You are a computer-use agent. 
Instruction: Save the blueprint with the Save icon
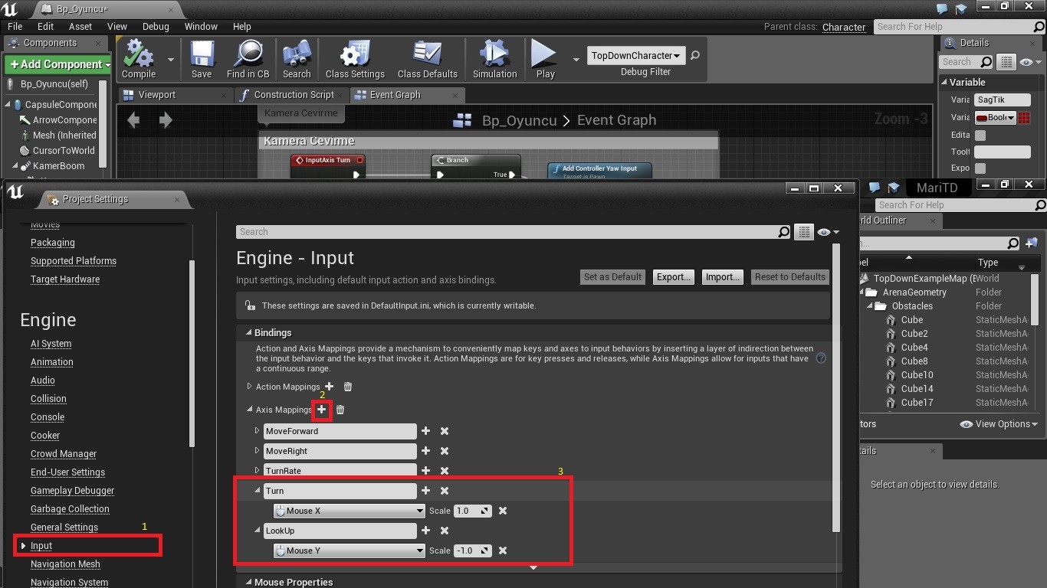[x=202, y=60]
